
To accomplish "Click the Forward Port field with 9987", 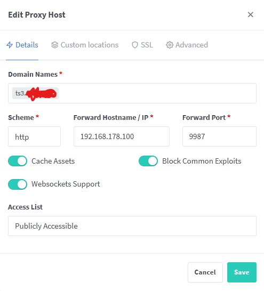I will coord(219,136).
